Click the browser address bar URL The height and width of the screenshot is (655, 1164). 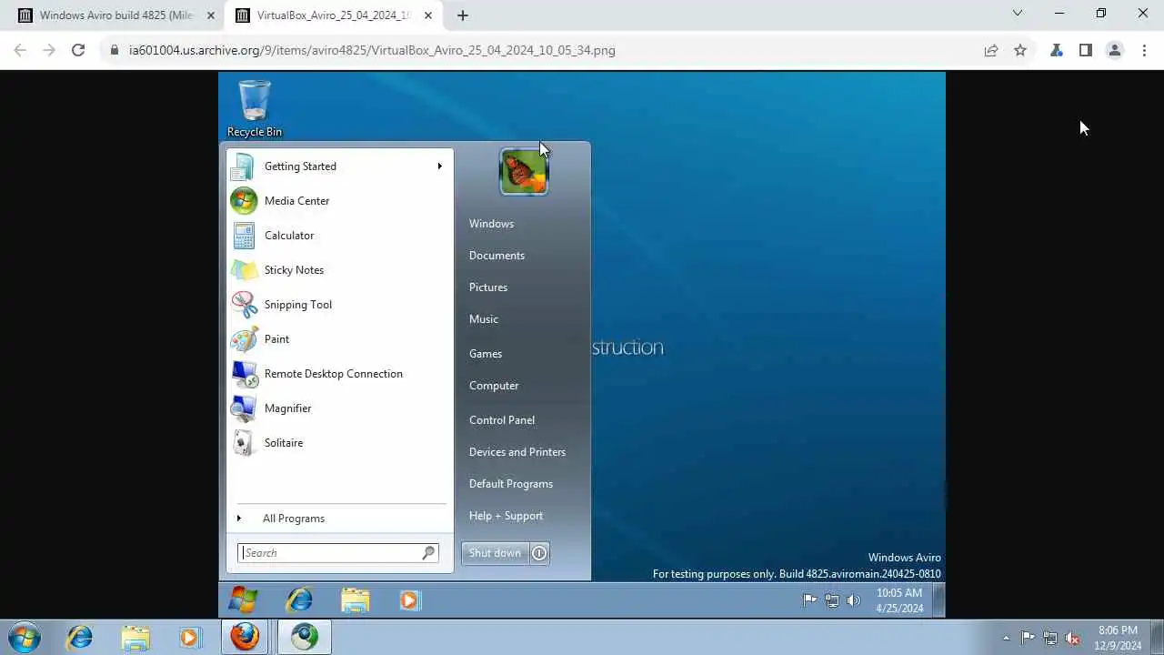tap(372, 50)
